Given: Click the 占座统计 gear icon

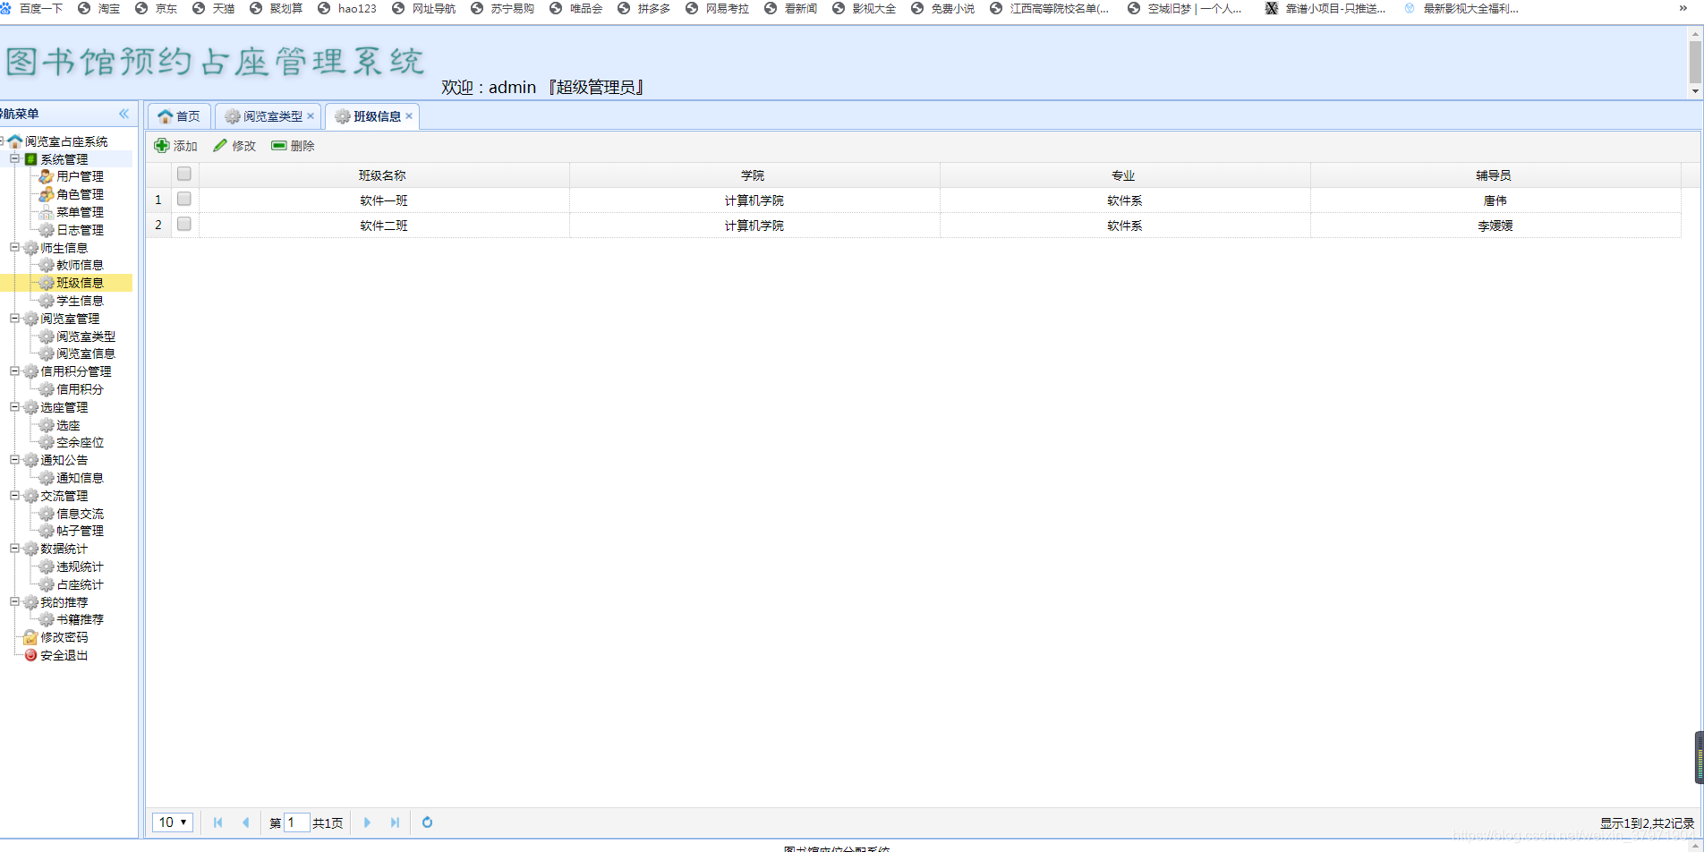Looking at the screenshot, I should point(47,584).
